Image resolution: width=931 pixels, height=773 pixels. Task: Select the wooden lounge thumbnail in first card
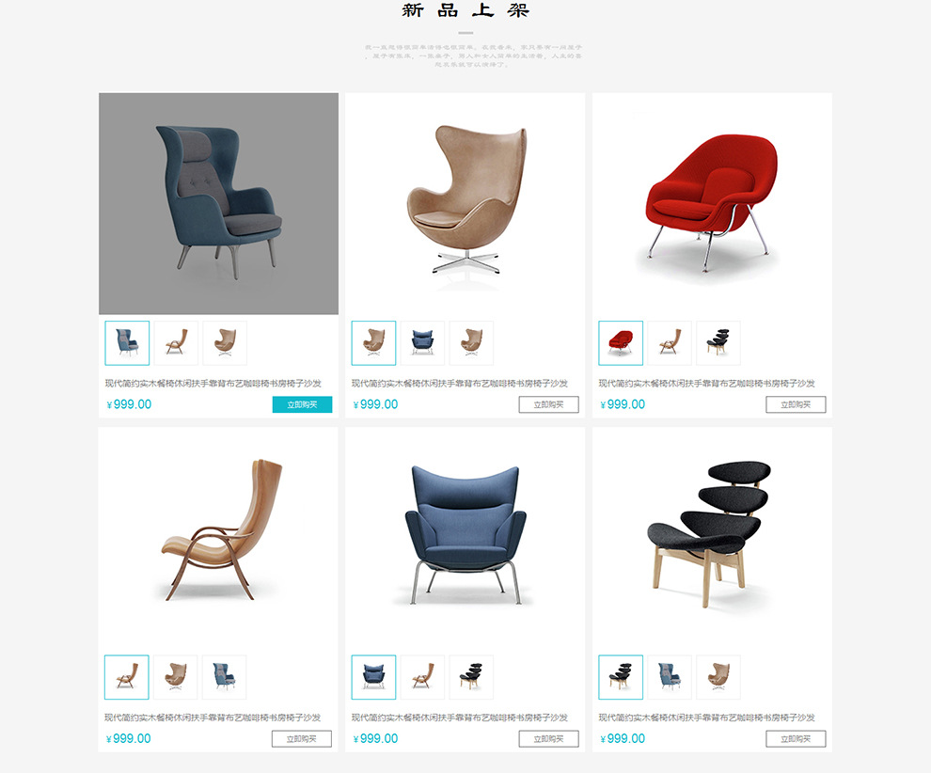[x=177, y=343]
